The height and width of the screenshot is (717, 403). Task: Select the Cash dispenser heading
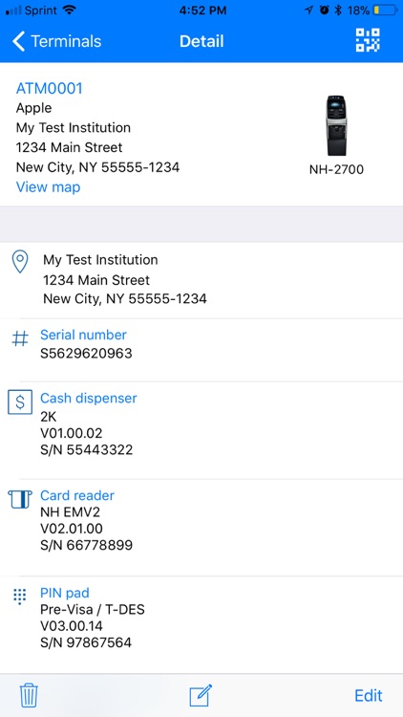pos(89,398)
